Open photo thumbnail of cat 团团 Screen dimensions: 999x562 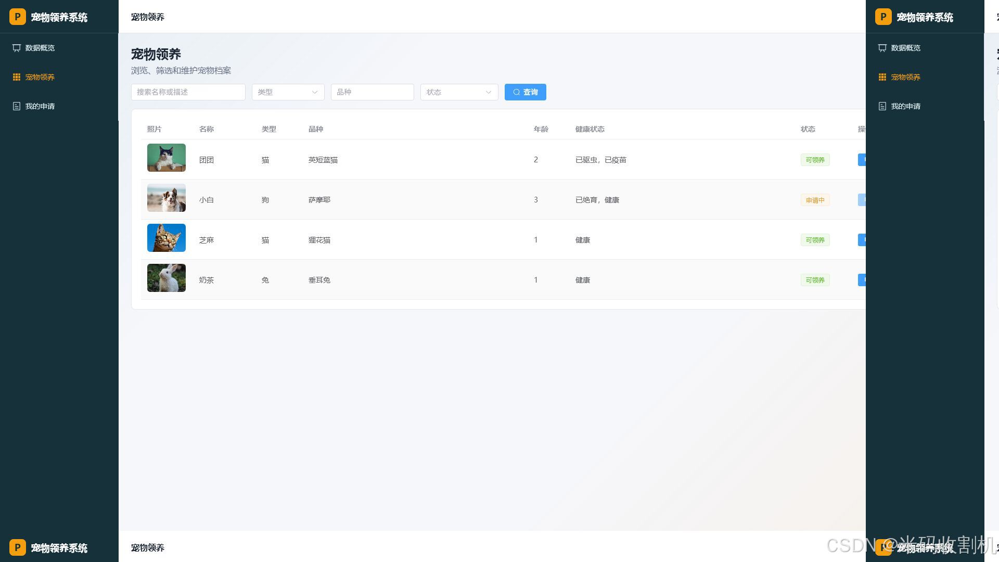(x=166, y=158)
